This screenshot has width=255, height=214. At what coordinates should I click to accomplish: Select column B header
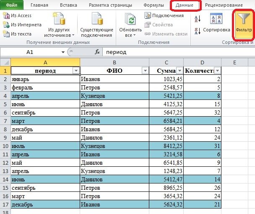pos(114,62)
